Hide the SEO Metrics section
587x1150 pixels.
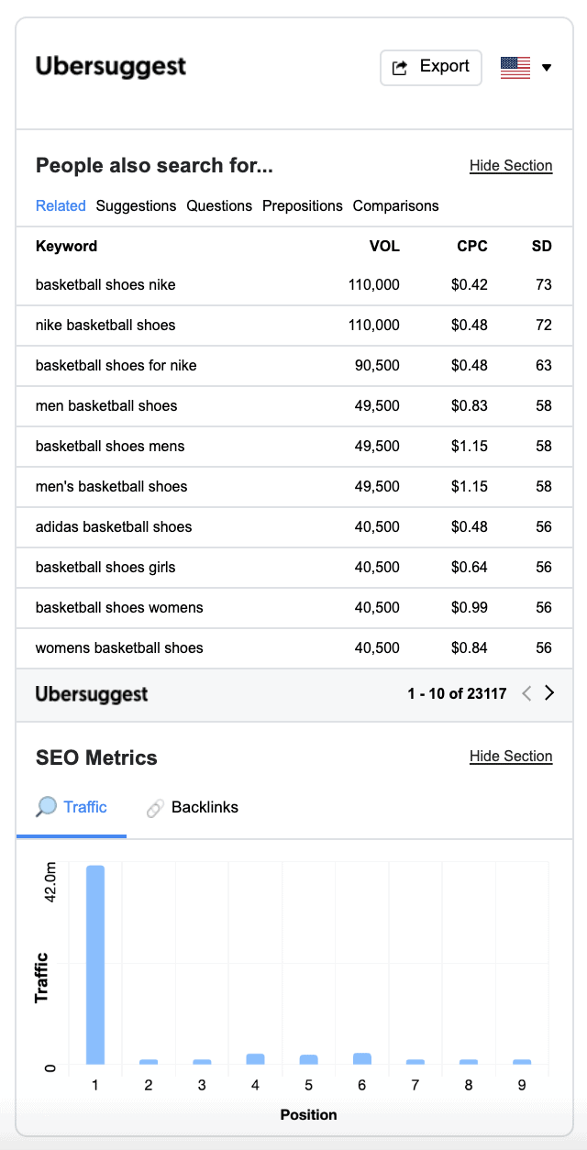511,757
